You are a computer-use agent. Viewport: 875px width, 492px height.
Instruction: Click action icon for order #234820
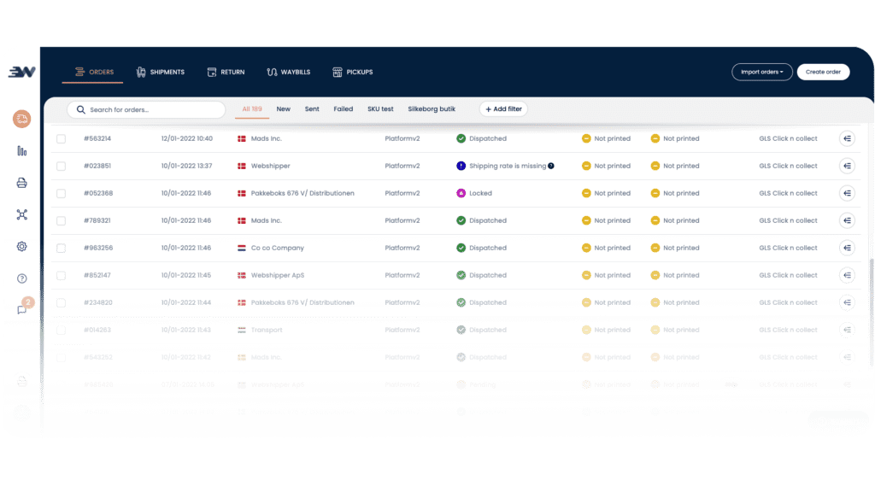click(x=847, y=302)
